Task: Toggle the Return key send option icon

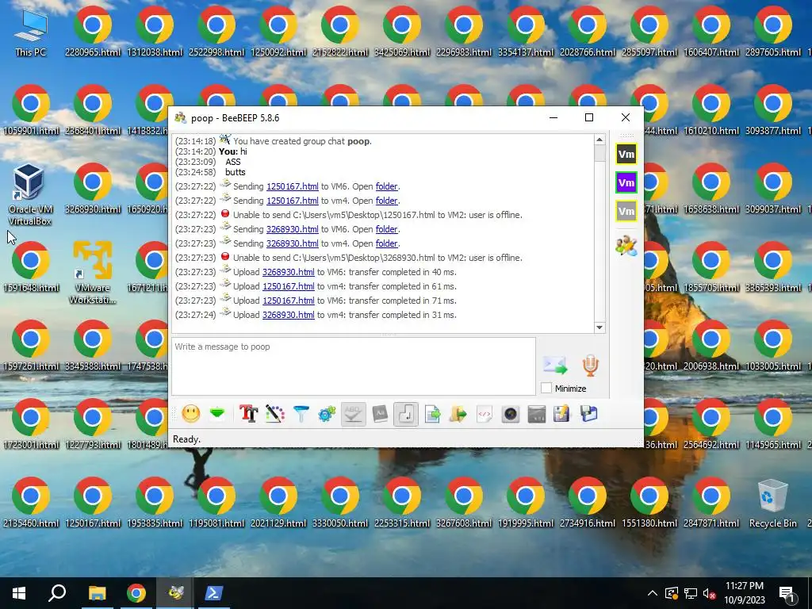Action: 406,414
